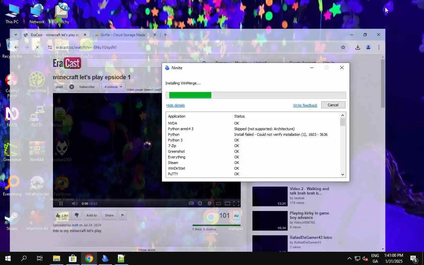
Task: Open Task View on taskbar
Action: point(40,258)
